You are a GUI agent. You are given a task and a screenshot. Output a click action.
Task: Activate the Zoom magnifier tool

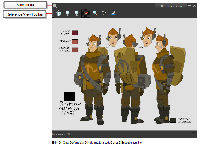pos(95,13)
